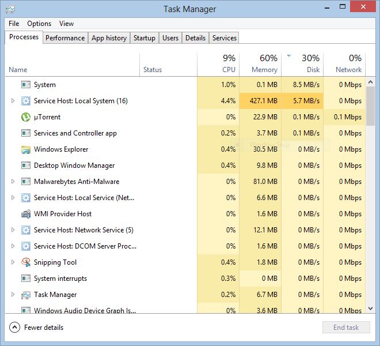Sort by the CPU column header
Image resolution: width=380 pixels, height=346 pixels.
click(x=218, y=63)
